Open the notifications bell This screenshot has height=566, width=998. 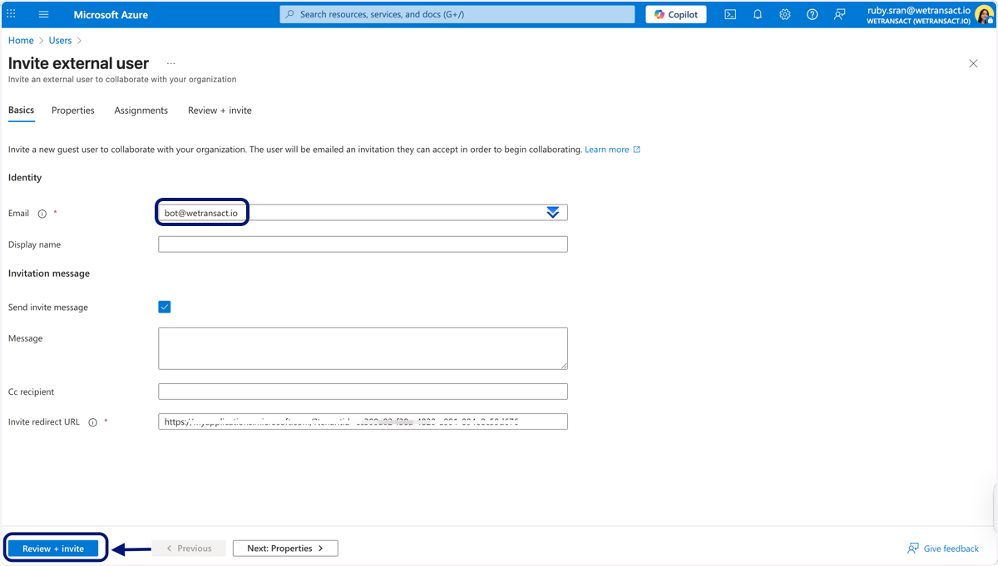coord(758,14)
